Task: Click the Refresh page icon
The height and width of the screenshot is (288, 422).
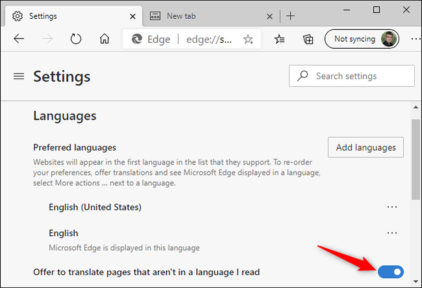Action: click(x=75, y=39)
